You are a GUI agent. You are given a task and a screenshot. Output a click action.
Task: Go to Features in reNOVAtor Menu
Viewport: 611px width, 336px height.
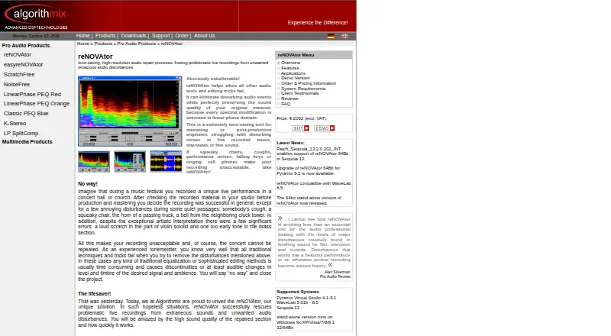(290, 68)
